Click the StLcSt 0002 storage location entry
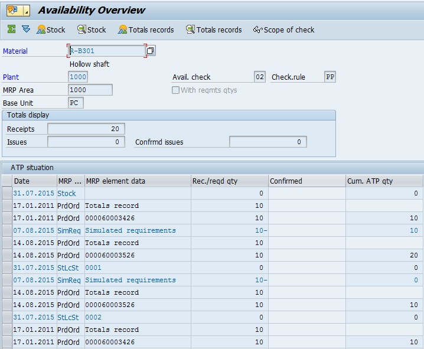Image resolution: width=424 pixels, height=349 pixels. (x=93, y=317)
